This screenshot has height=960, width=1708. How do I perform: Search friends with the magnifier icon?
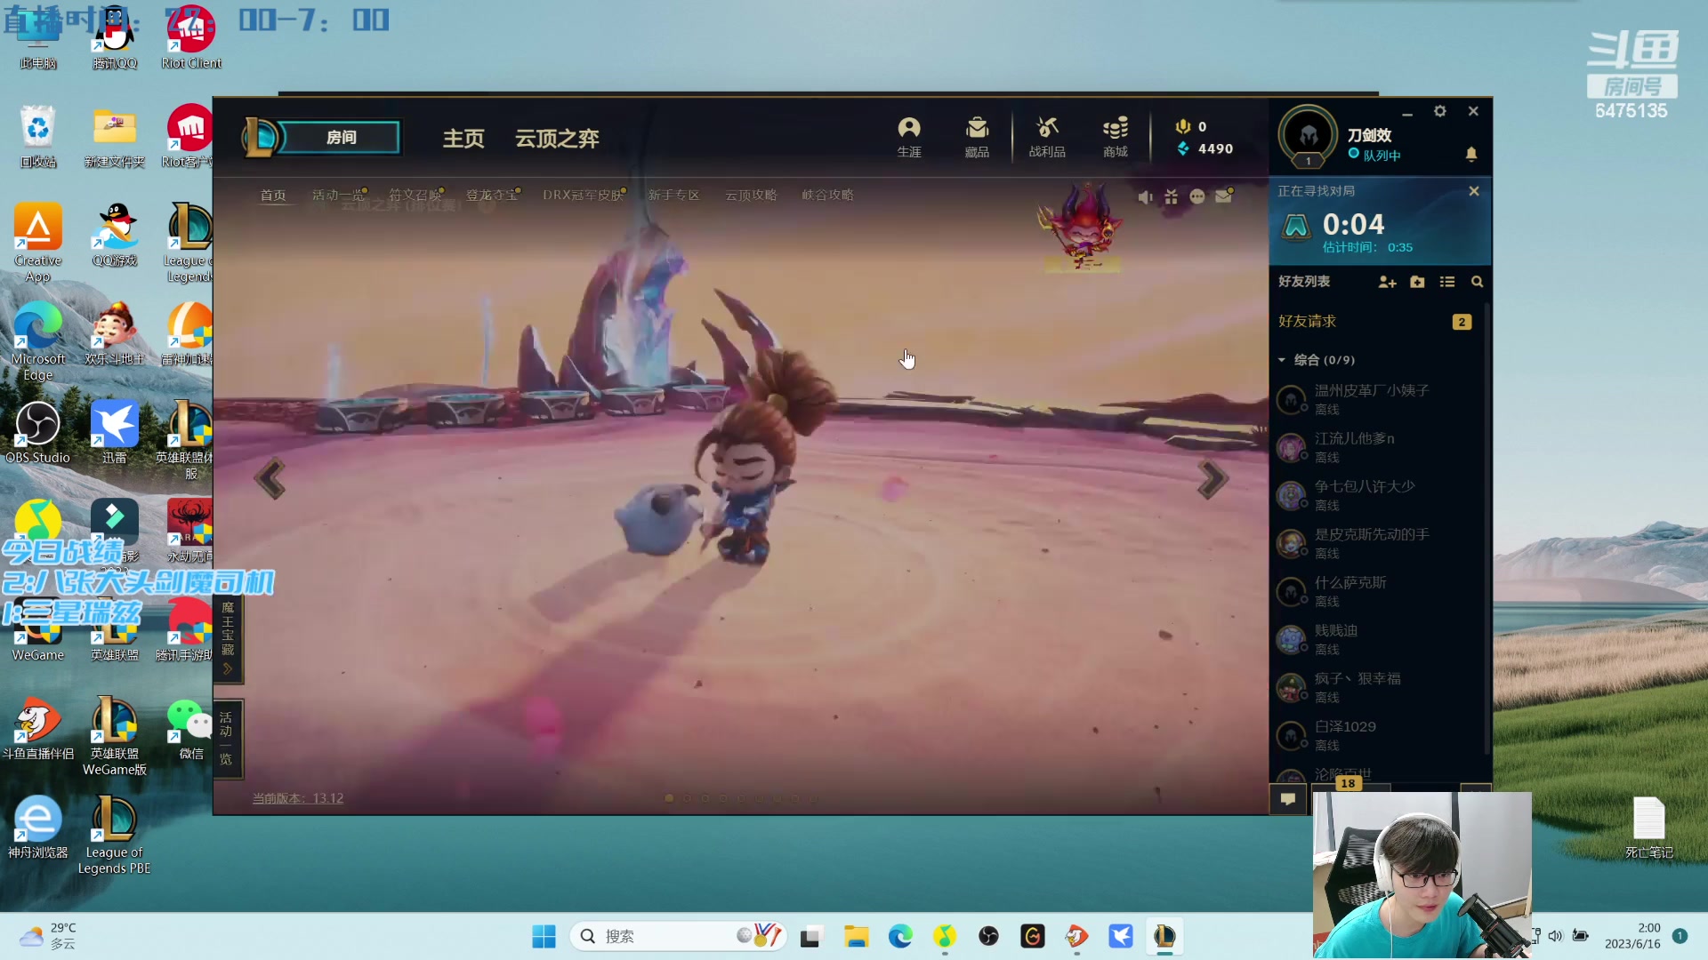[x=1478, y=282]
